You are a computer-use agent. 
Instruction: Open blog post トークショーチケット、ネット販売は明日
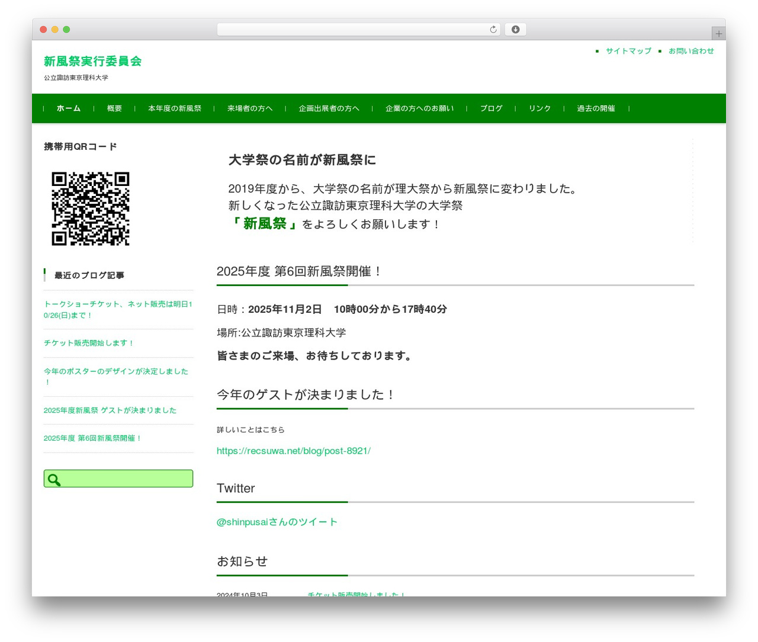pyautogui.click(x=118, y=309)
